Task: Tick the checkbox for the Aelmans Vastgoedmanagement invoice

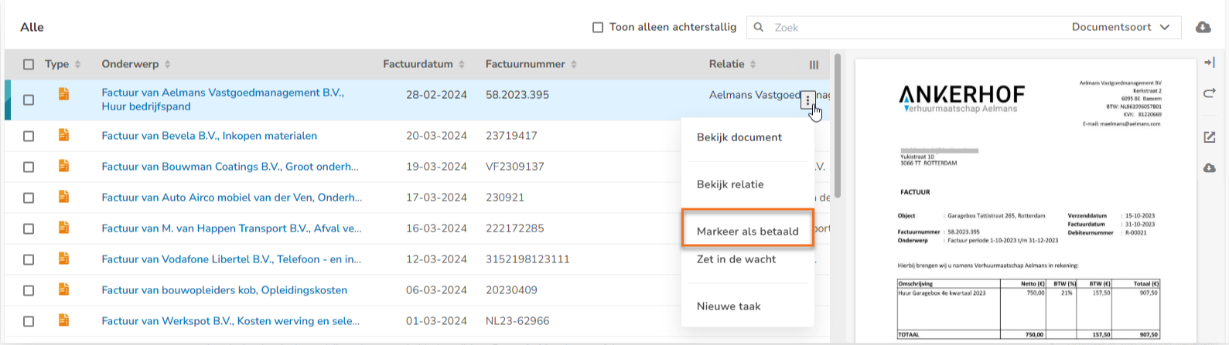Action: pos(29,100)
